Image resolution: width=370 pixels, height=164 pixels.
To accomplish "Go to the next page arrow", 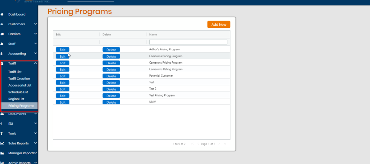I will click(x=219, y=144).
